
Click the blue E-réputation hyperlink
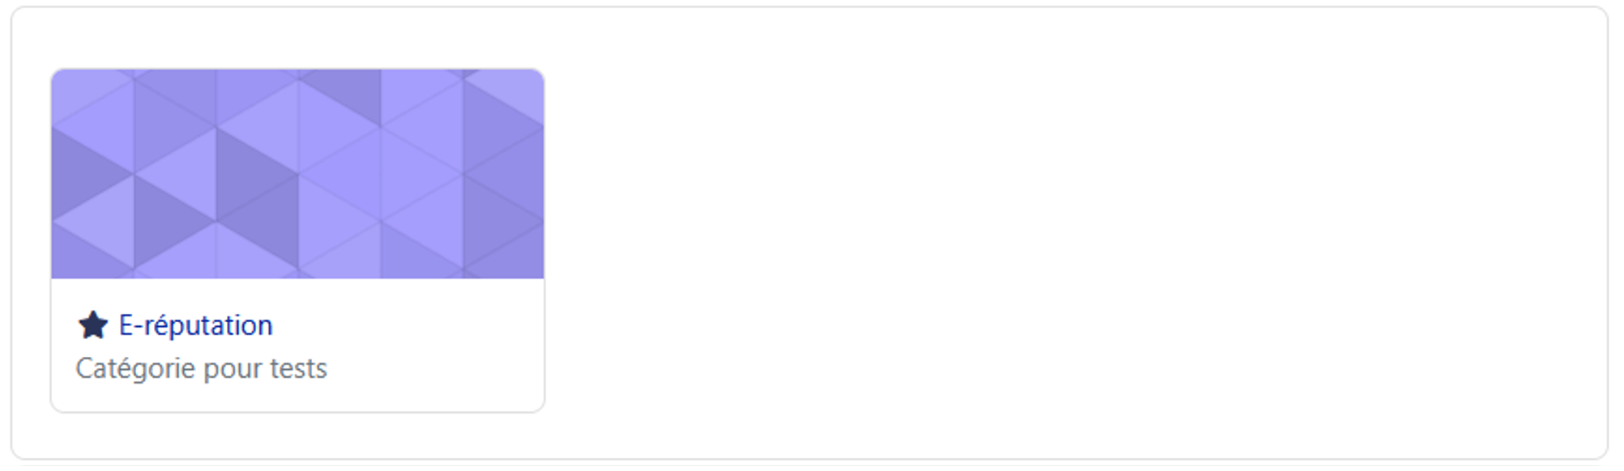195,325
